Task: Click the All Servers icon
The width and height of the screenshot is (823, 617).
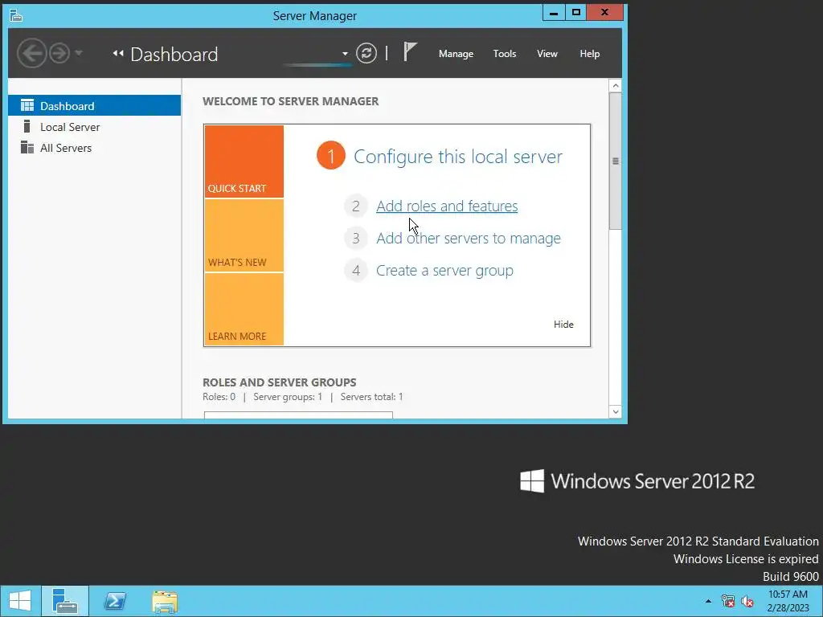Action: [27, 148]
